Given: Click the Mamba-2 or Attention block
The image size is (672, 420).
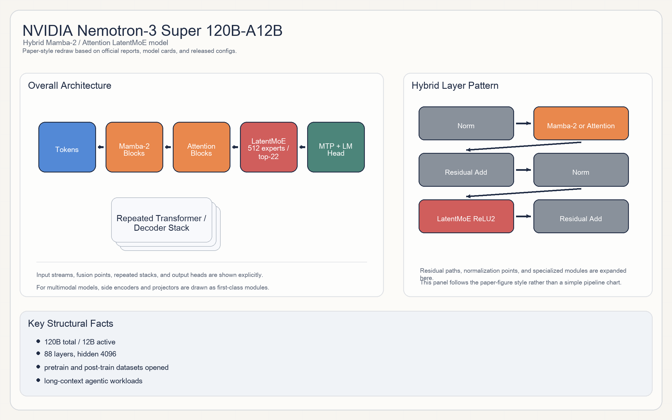Looking at the screenshot, I should 580,123.
